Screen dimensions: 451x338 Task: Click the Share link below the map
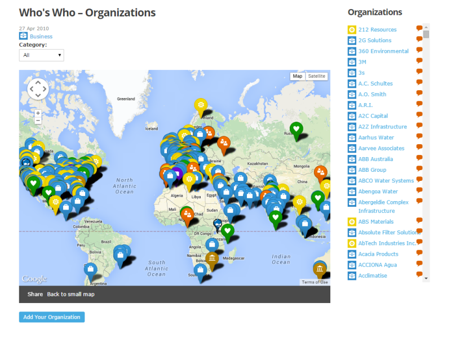point(35,294)
